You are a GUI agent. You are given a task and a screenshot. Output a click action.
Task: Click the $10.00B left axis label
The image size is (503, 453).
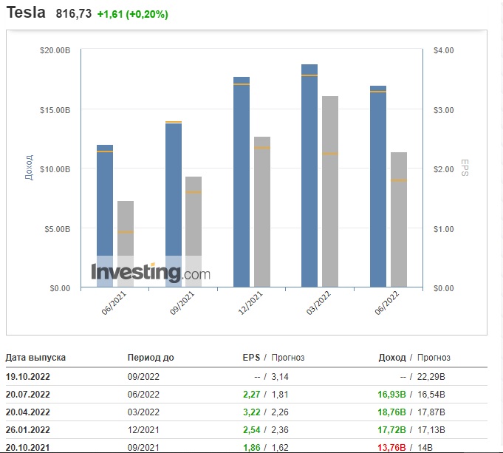point(55,169)
